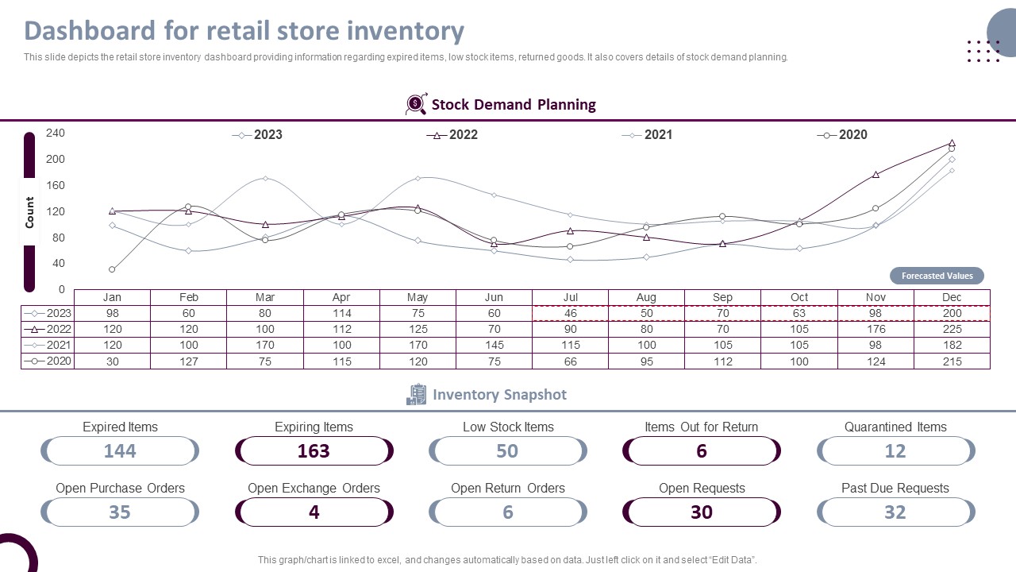Click the Past Due Requests value 32
This screenshot has width=1016, height=572.
895,512
